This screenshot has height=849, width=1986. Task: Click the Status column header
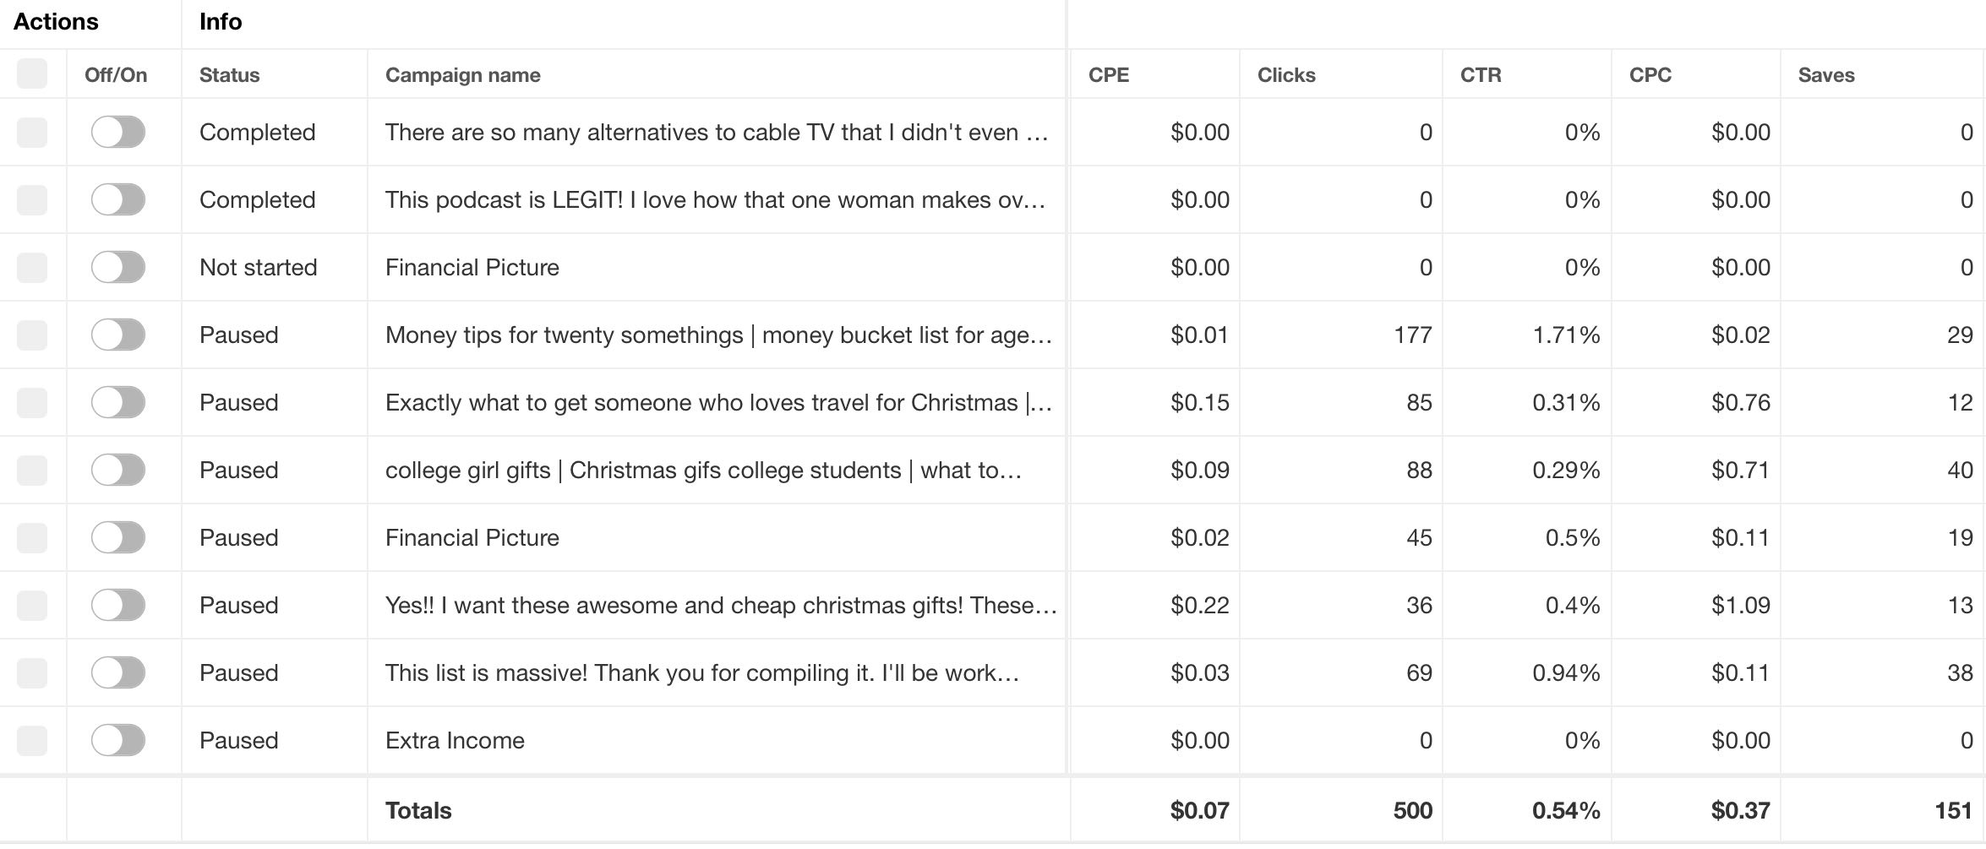[x=229, y=74]
